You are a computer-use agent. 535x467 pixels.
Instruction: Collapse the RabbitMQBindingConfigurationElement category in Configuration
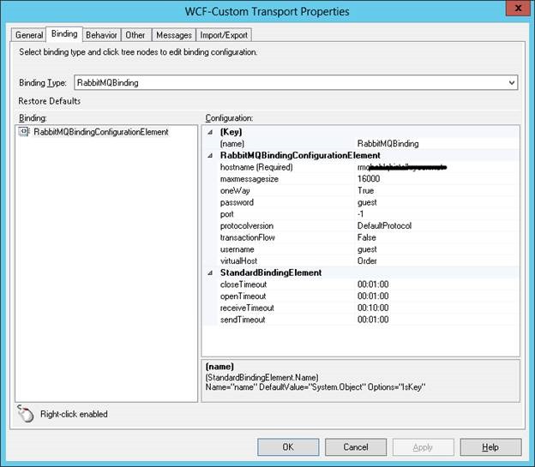(x=210, y=156)
